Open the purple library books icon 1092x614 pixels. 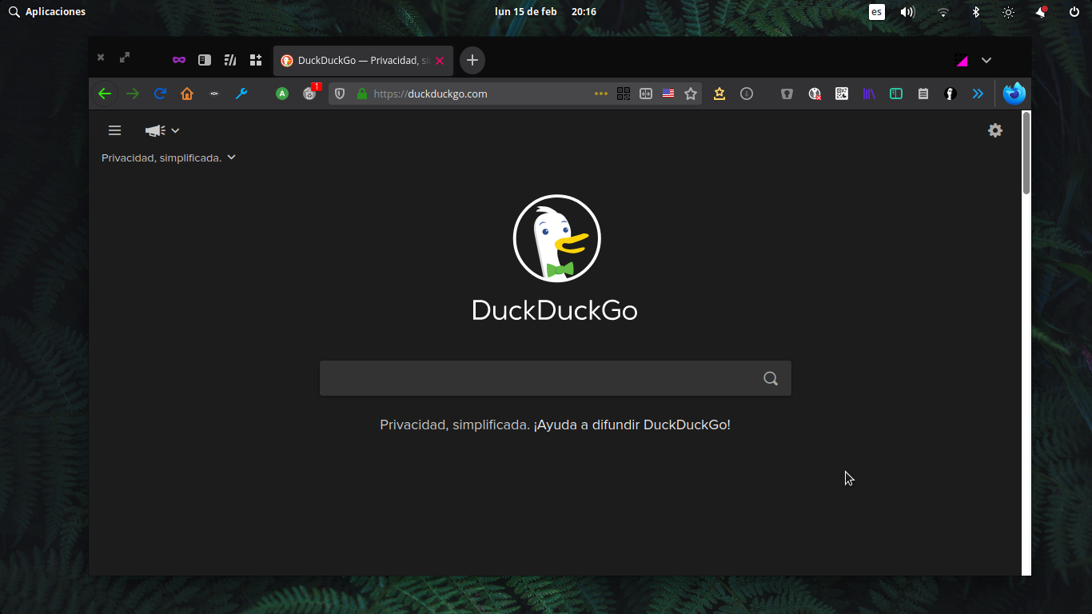(x=869, y=94)
